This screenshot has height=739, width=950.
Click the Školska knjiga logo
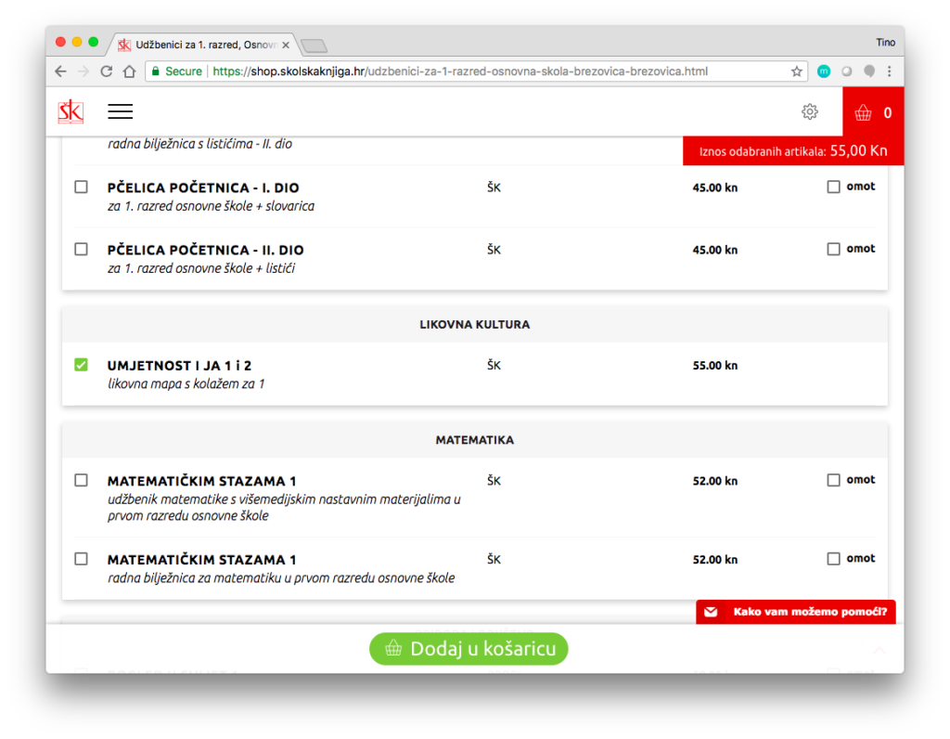[x=71, y=111]
